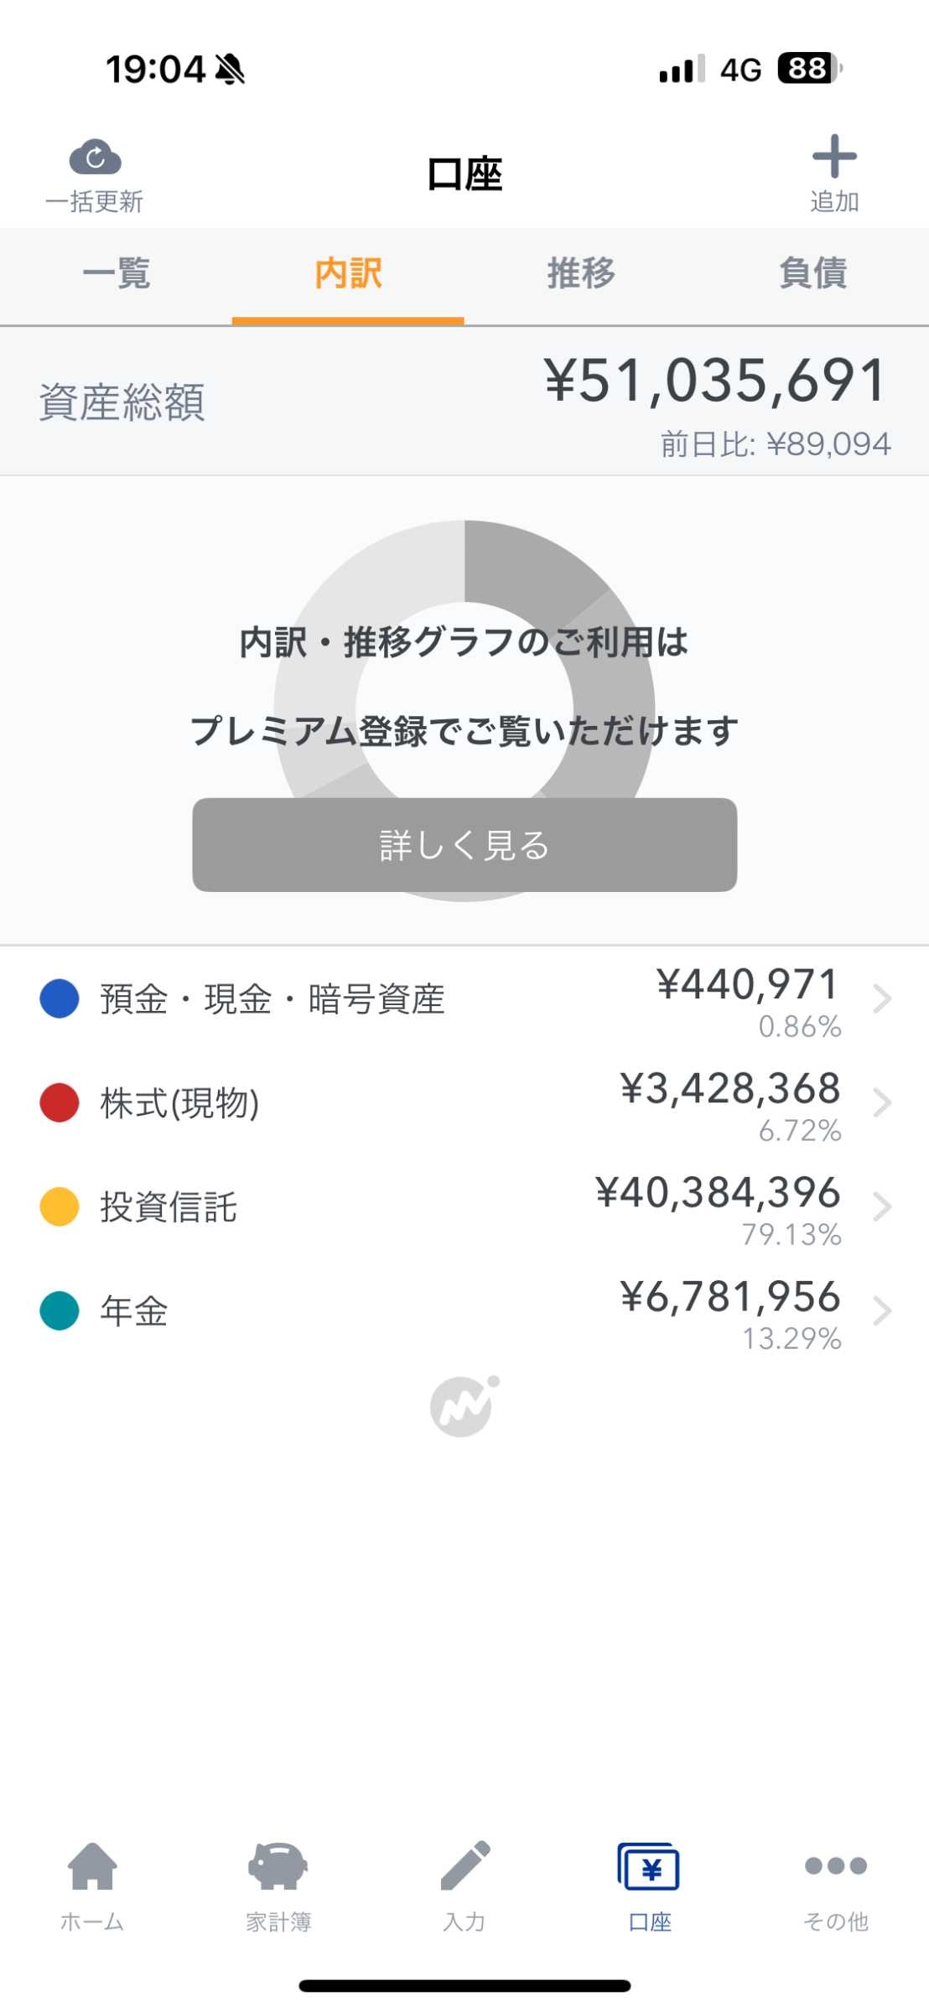Switch to the 推移 tab
The height and width of the screenshot is (2012, 929).
[581, 273]
